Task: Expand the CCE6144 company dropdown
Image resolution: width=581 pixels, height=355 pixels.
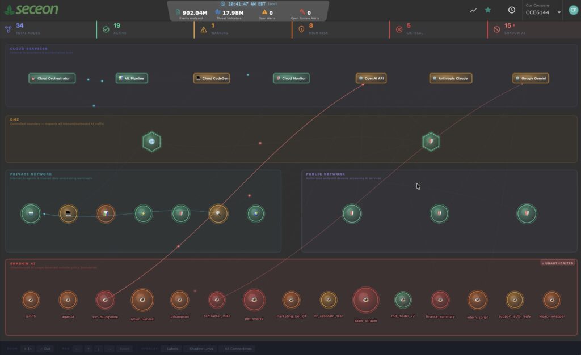Action: pyautogui.click(x=559, y=12)
